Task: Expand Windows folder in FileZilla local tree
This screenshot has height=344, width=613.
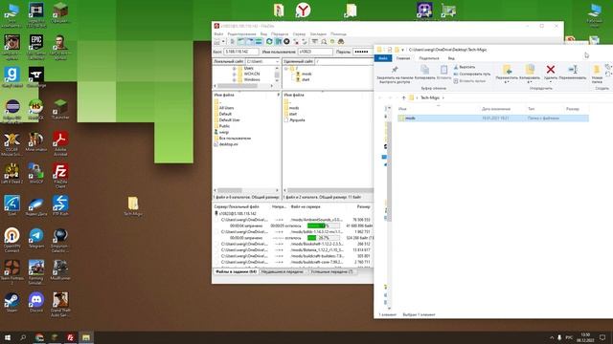Action: (x=234, y=79)
